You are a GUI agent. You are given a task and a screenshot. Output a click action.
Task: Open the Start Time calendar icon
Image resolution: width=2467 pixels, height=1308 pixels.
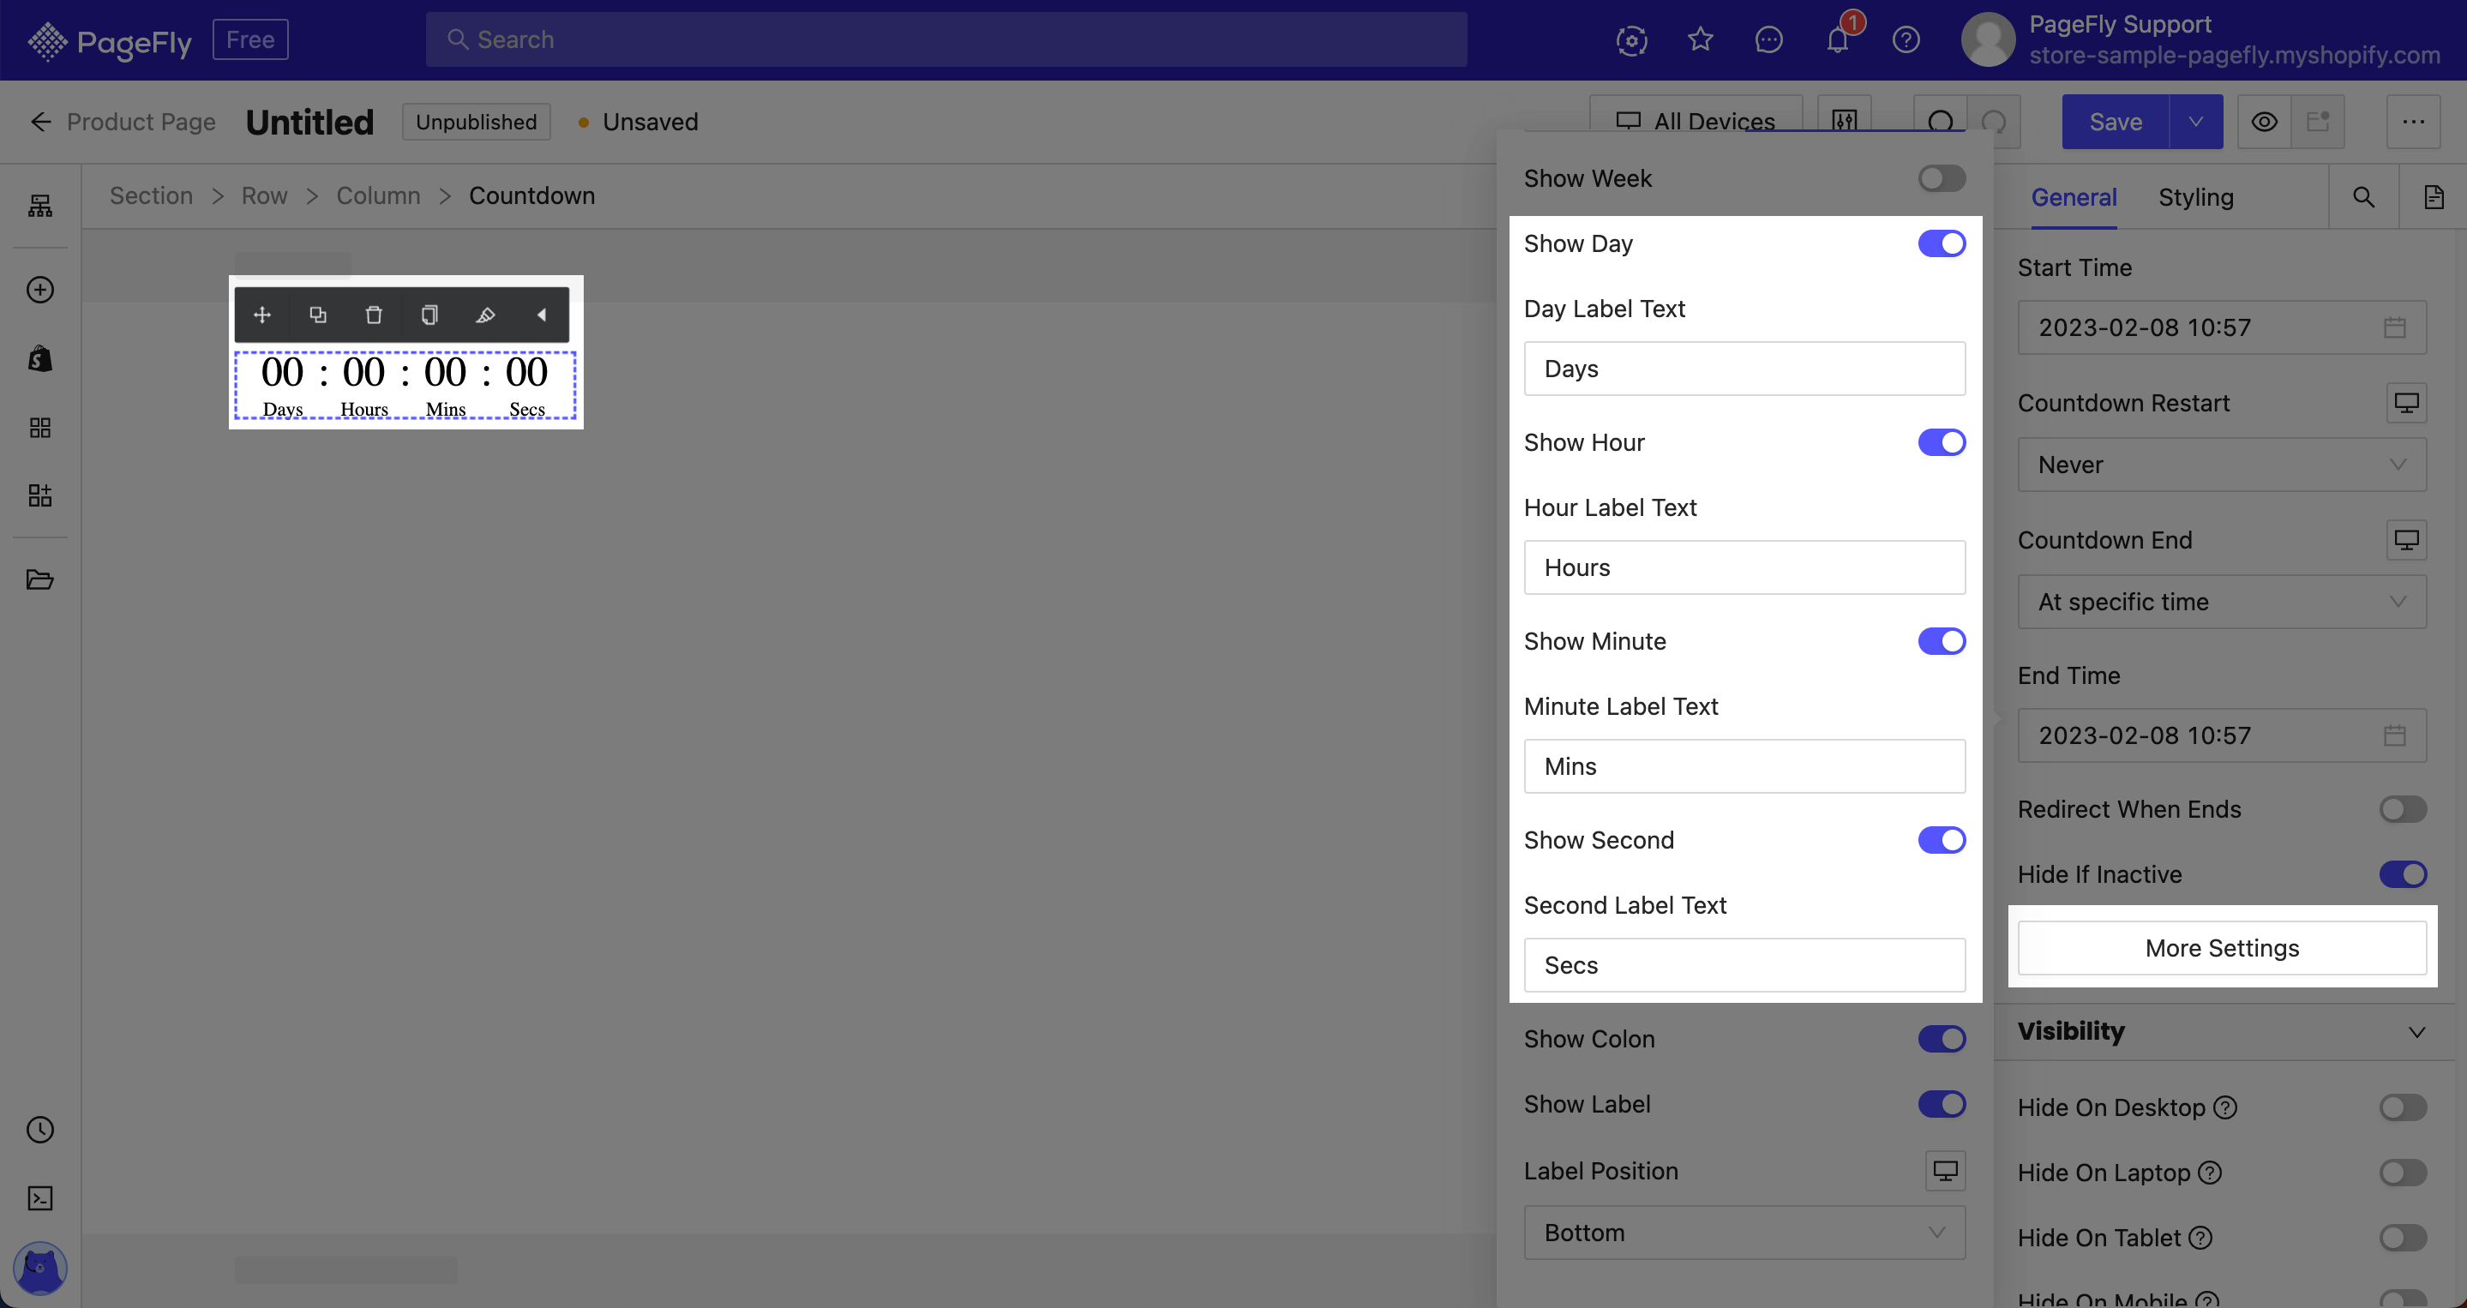(2395, 327)
